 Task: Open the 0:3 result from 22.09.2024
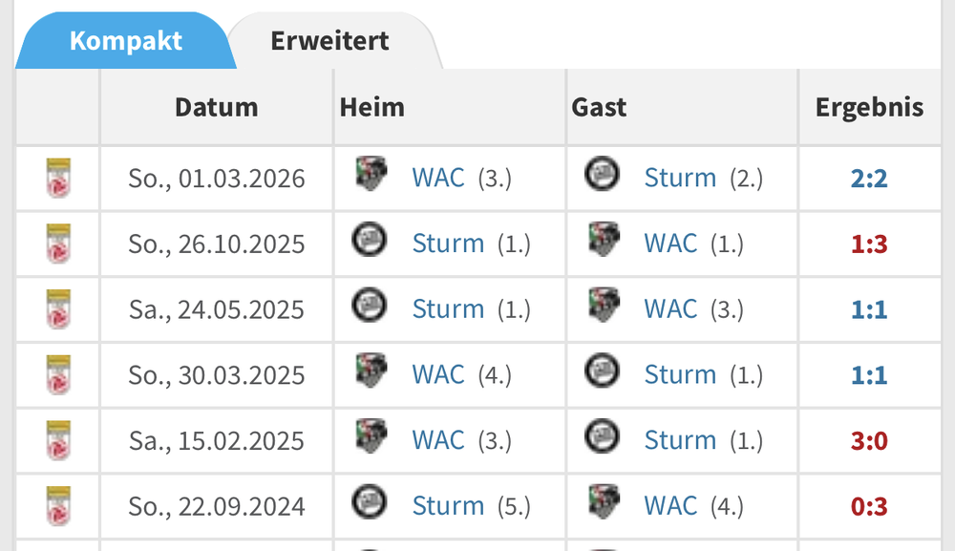click(869, 506)
